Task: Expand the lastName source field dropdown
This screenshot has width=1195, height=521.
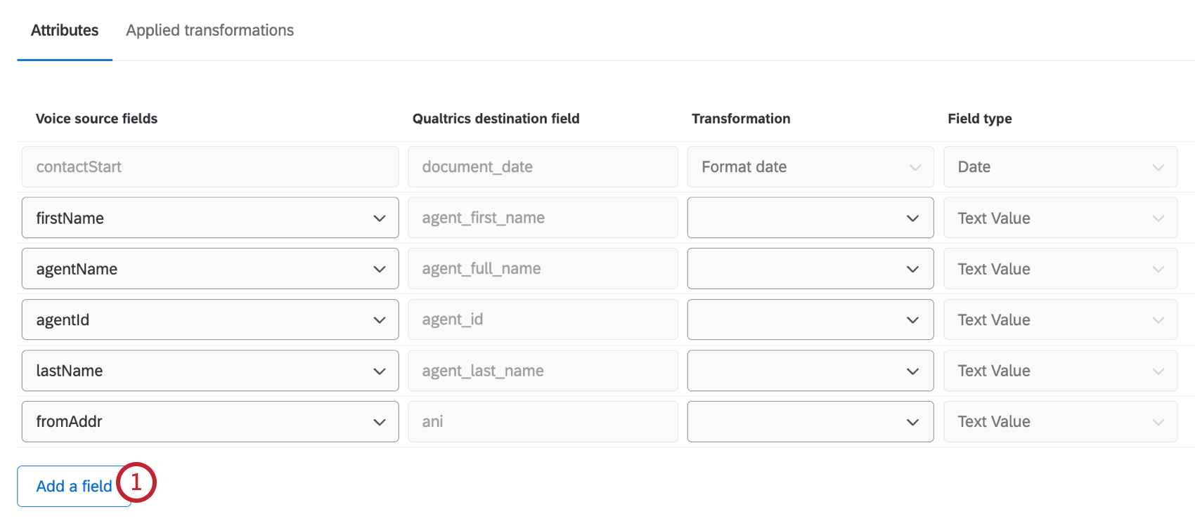Action: 209,371
